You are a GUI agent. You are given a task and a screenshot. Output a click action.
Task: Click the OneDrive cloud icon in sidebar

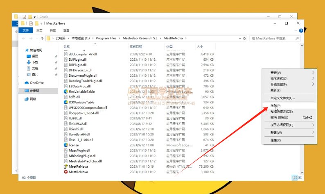(x=27, y=82)
